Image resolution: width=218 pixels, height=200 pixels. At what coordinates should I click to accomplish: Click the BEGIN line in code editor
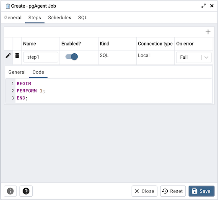(24, 83)
